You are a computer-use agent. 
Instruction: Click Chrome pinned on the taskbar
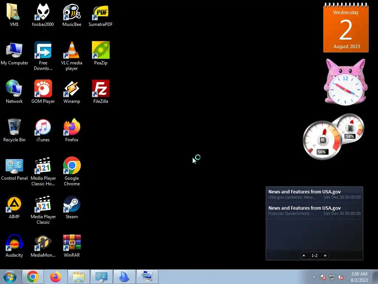point(33,277)
